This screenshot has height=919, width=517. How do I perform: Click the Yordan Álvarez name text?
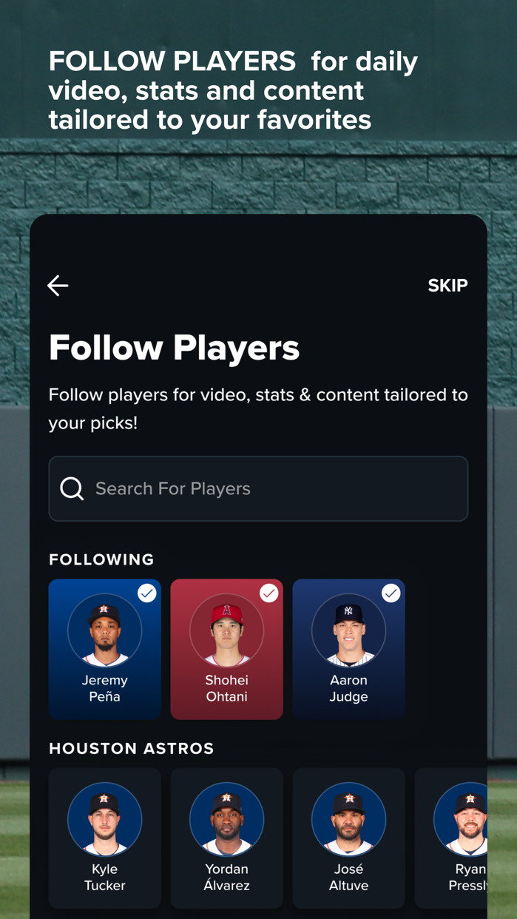pos(226,877)
